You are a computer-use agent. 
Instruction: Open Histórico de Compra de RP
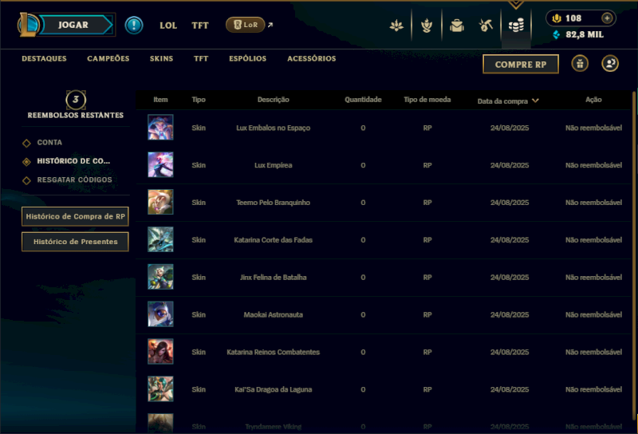(x=75, y=216)
